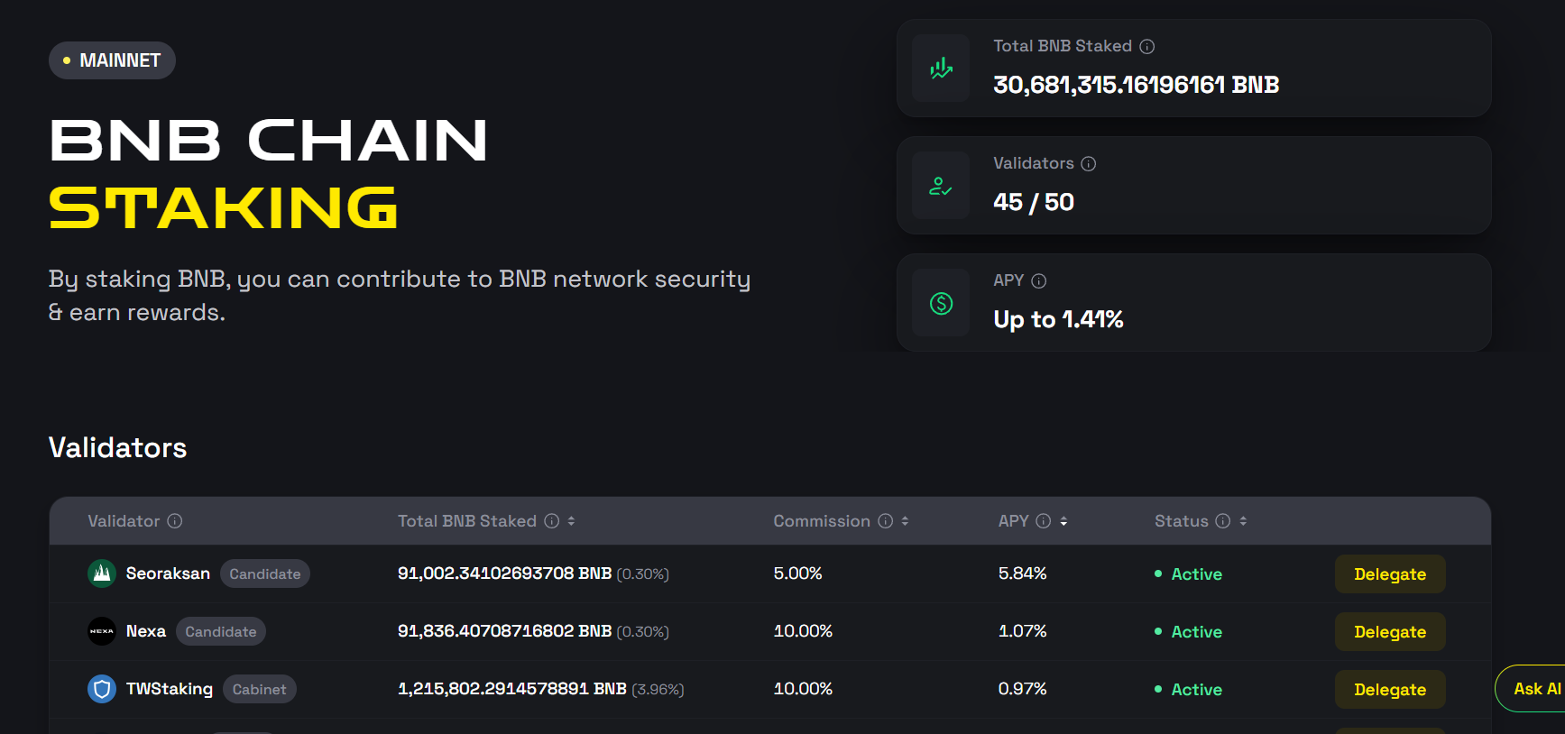Image resolution: width=1565 pixels, height=734 pixels.
Task: Delegate to TWStaking validator
Action: [1390, 690]
